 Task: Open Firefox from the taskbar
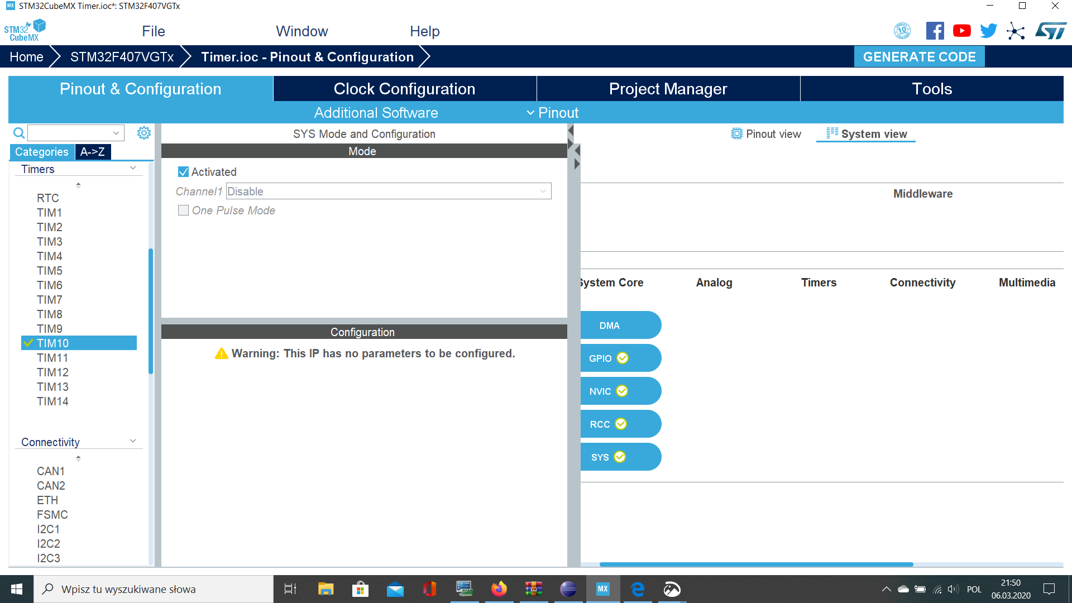point(499,589)
